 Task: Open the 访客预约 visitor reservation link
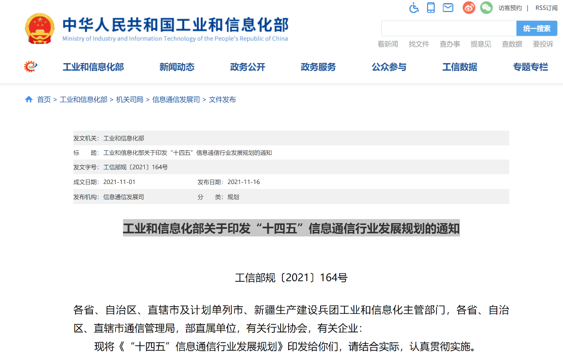(510, 8)
